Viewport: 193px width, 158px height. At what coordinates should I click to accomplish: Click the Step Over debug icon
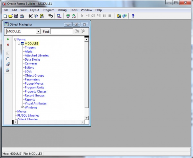93,16
